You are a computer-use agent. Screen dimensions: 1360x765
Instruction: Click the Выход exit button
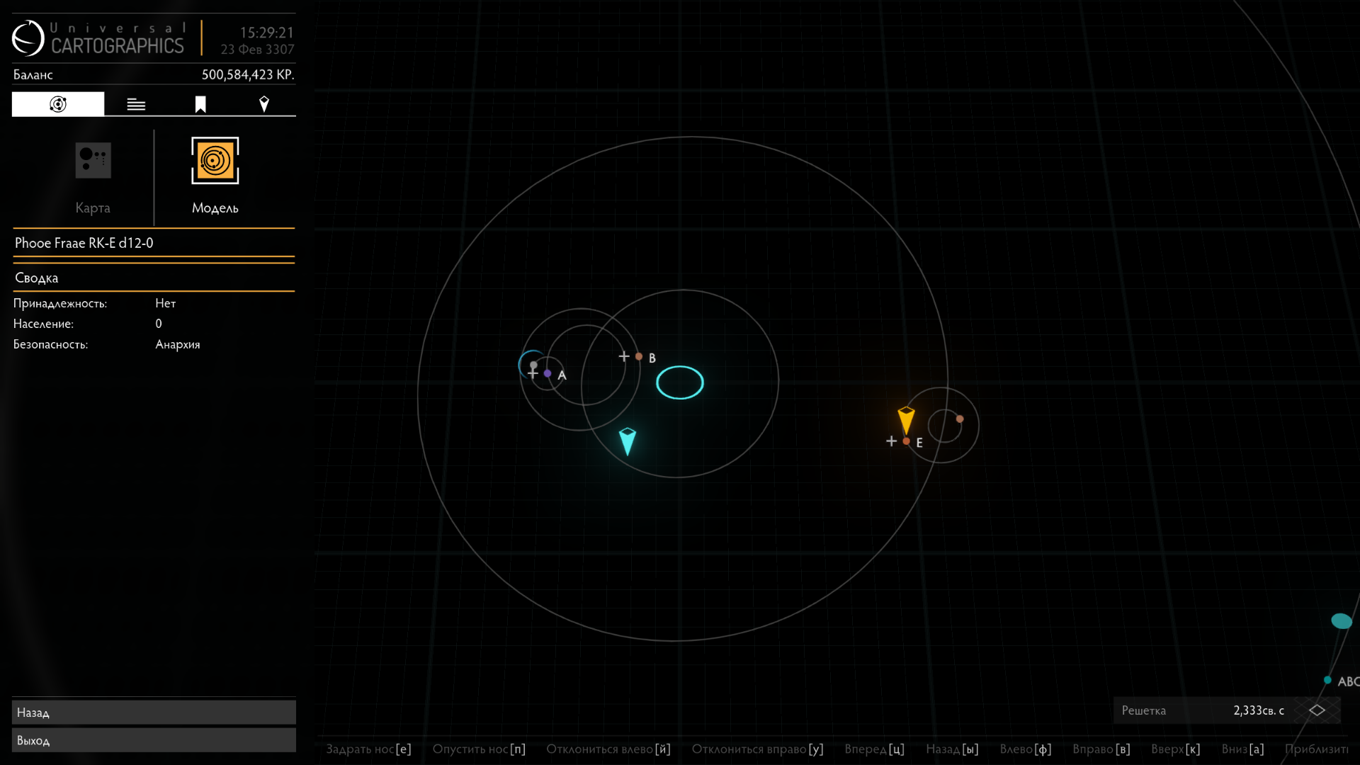coord(154,740)
